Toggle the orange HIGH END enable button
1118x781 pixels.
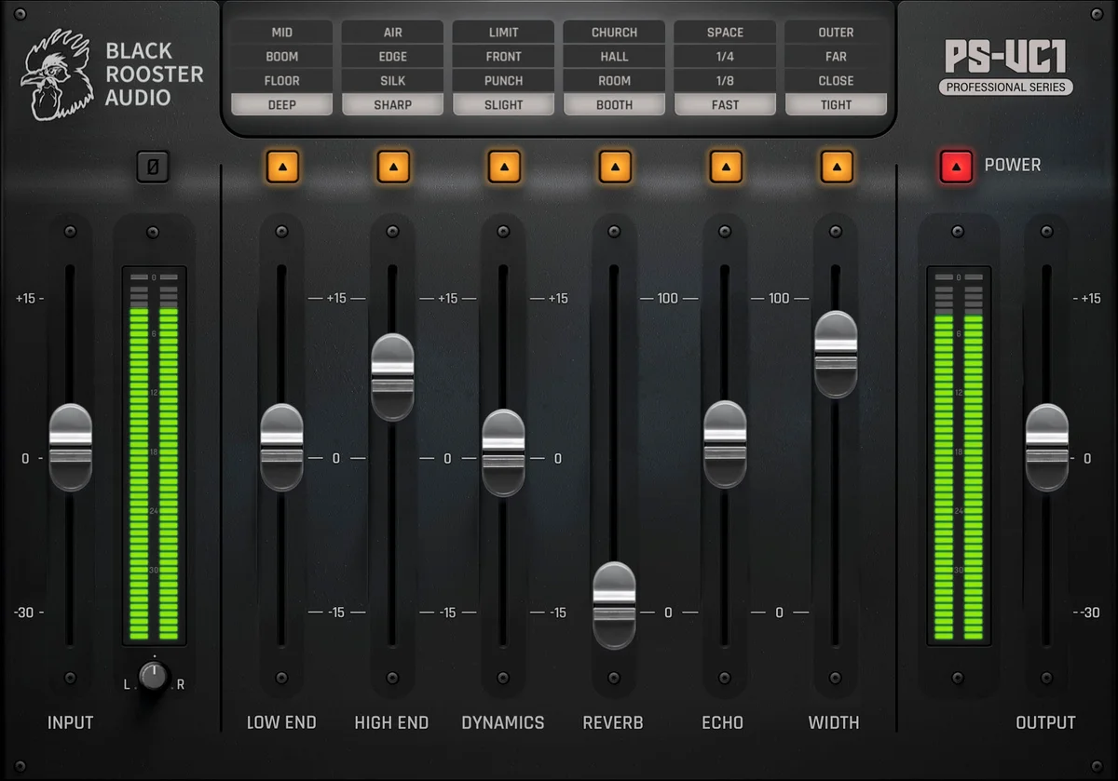[393, 167]
